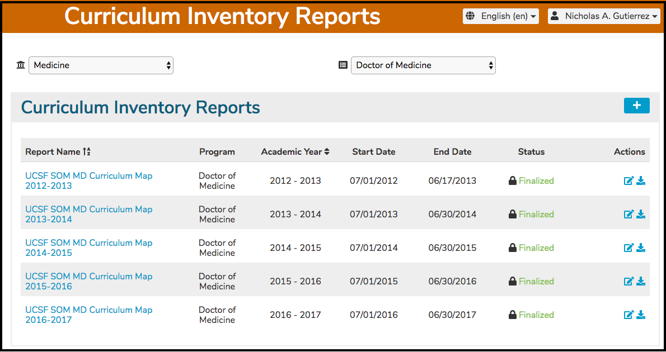Click the Finalized status for 2012-2013
Screen dimensions: 666x352
click(537, 181)
